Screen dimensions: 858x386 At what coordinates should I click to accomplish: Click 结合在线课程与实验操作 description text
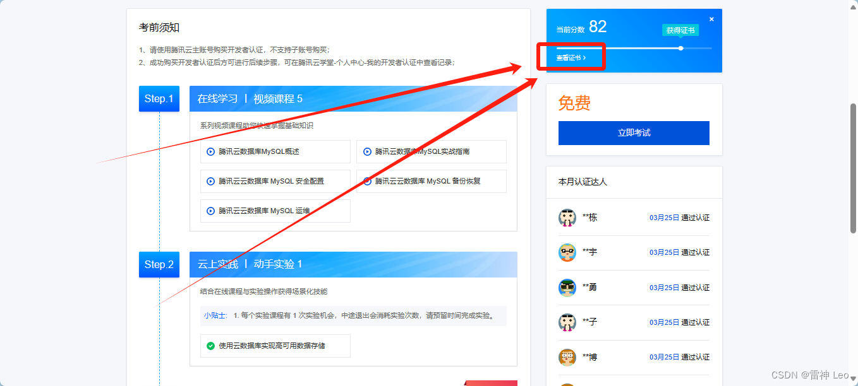263,291
